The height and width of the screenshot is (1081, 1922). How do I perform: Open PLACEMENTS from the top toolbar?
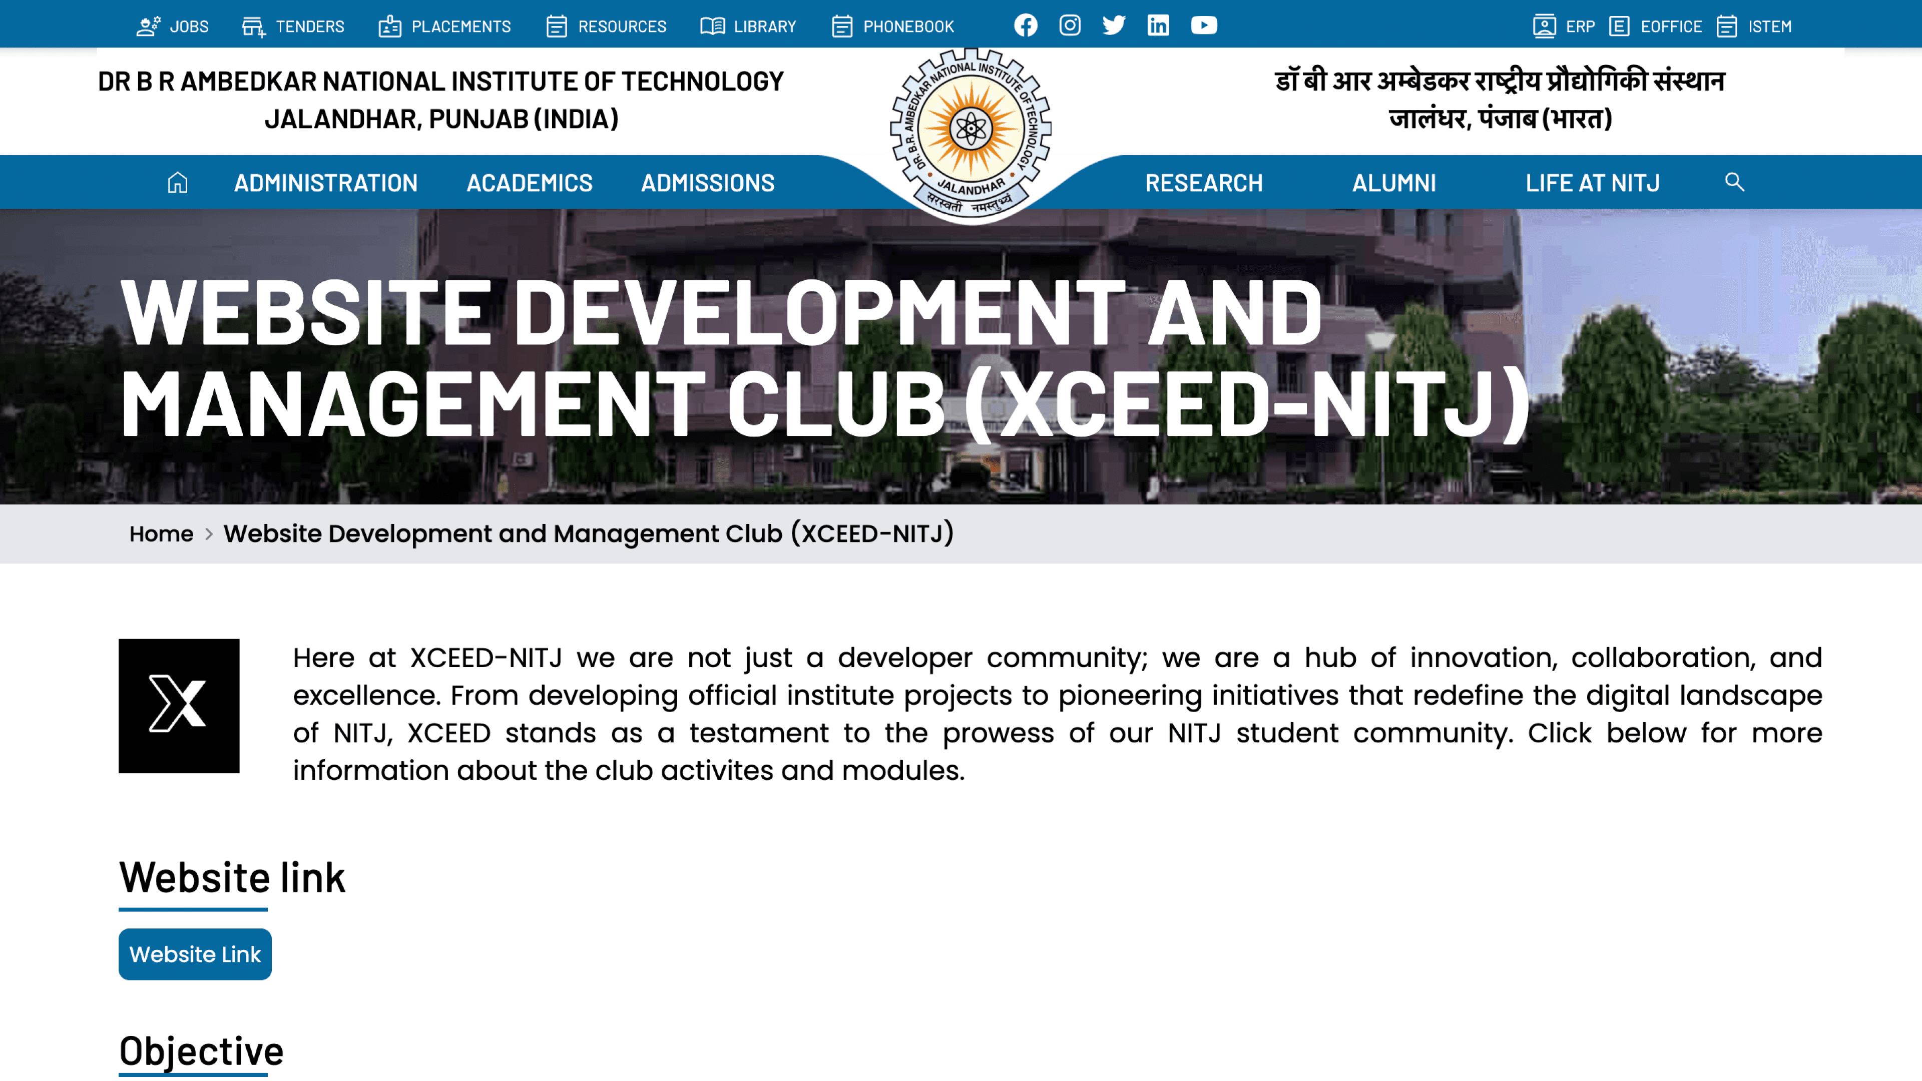[x=444, y=26]
